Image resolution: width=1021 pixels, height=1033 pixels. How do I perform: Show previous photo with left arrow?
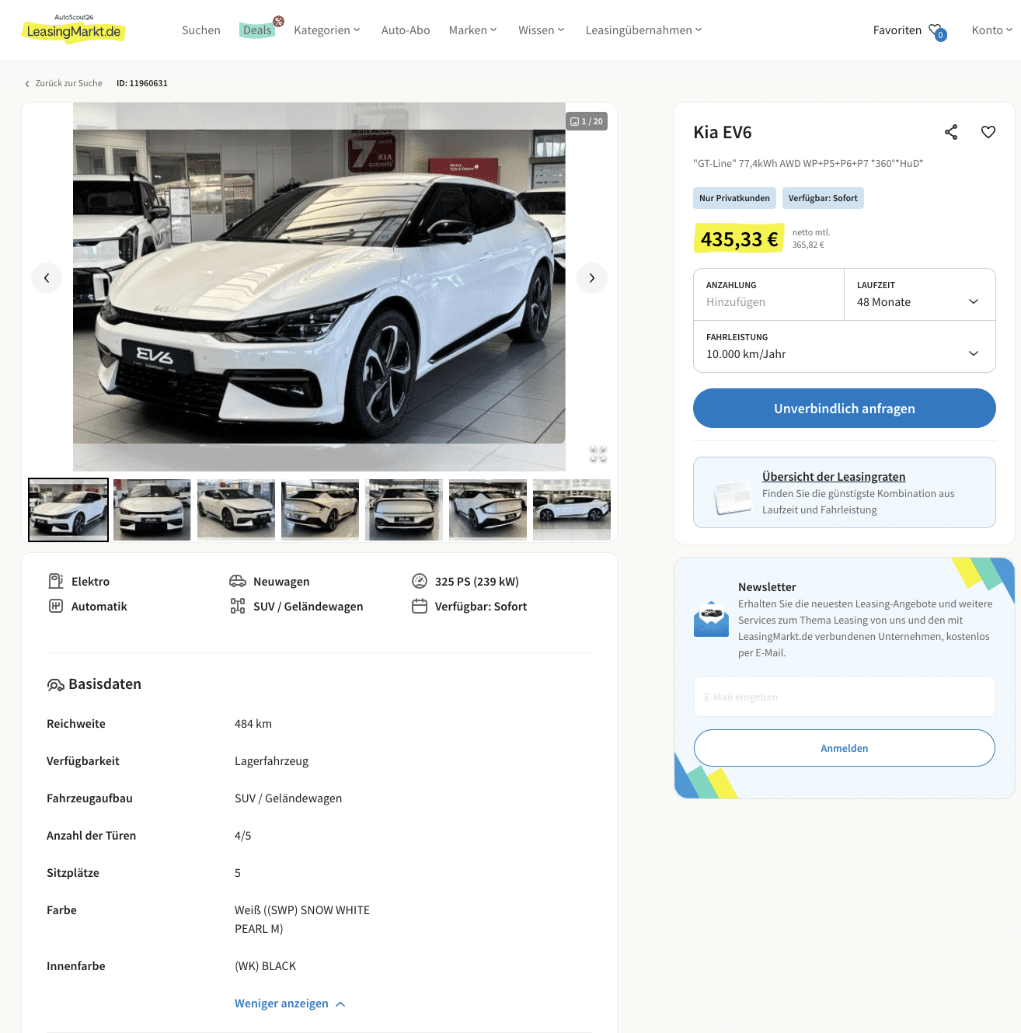click(x=47, y=278)
